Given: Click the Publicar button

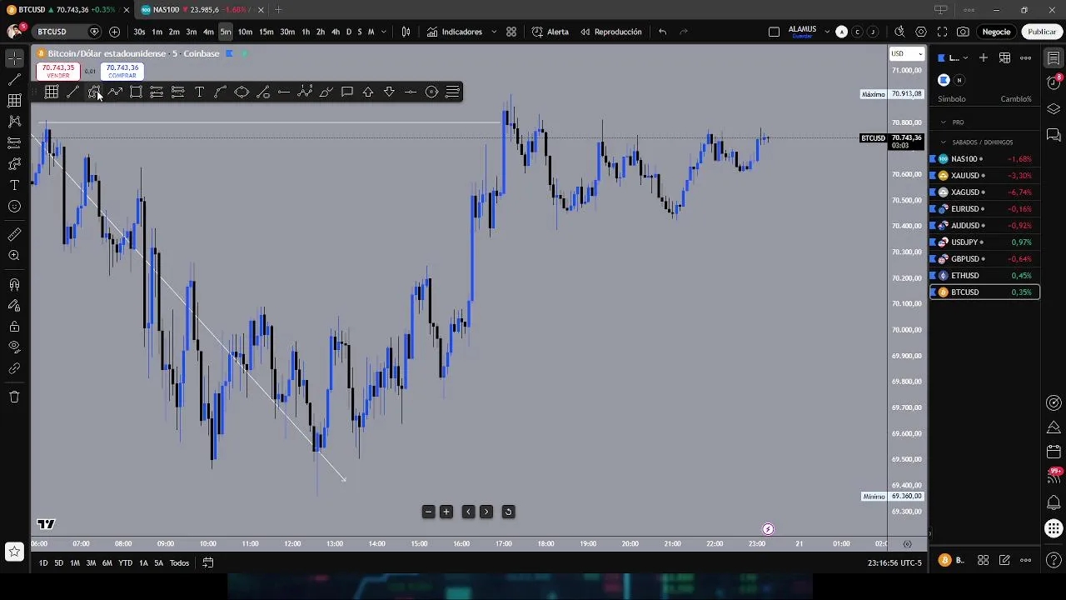Looking at the screenshot, I should (x=1041, y=32).
